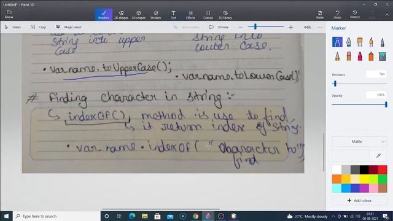Click the Opacity slider handle
393x221 pixels.
point(386,104)
